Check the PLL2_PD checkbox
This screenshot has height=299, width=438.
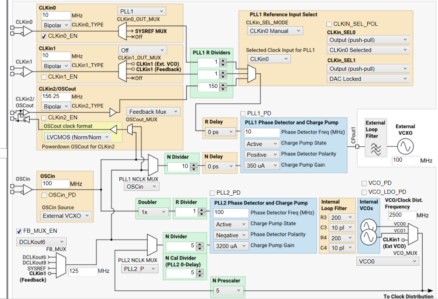(212, 193)
